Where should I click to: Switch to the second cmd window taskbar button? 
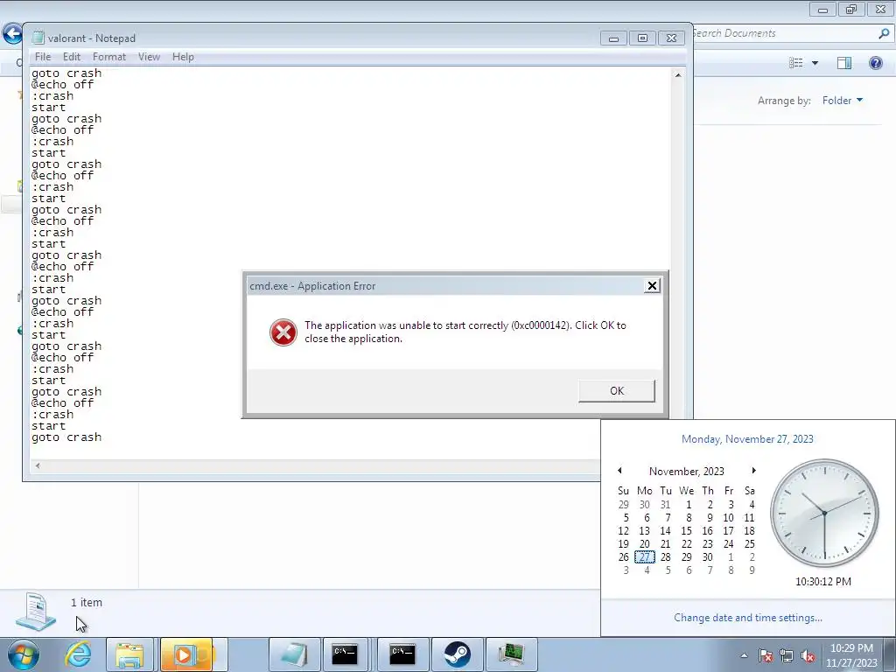point(402,654)
